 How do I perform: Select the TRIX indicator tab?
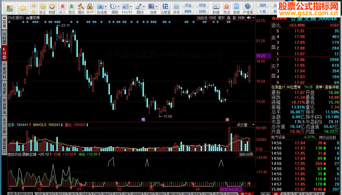pyautogui.click(x=161, y=194)
